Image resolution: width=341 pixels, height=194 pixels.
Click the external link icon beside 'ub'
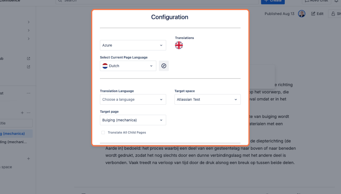pyautogui.click(x=29, y=58)
